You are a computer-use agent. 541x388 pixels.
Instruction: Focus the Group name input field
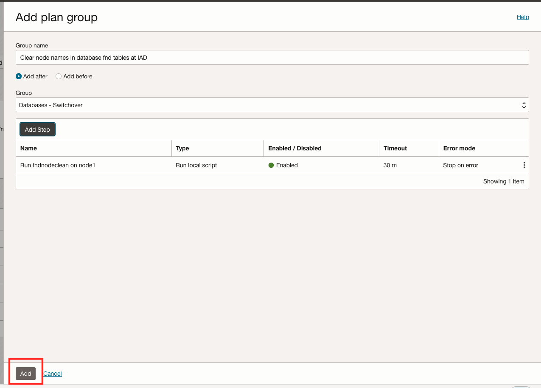(x=272, y=58)
